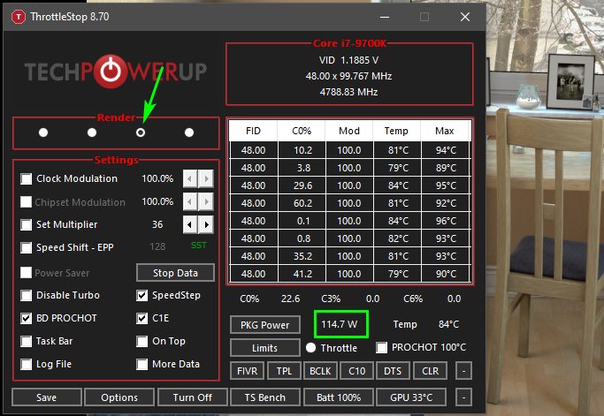This screenshot has height=416, width=604.
Task: Uncheck the BD PROCHOT checkbox
Action: click(x=27, y=318)
